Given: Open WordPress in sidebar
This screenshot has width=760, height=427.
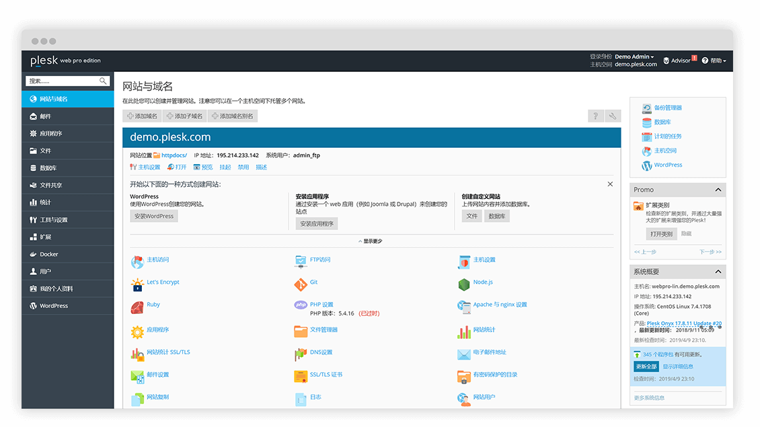Looking at the screenshot, I should point(68,306).
